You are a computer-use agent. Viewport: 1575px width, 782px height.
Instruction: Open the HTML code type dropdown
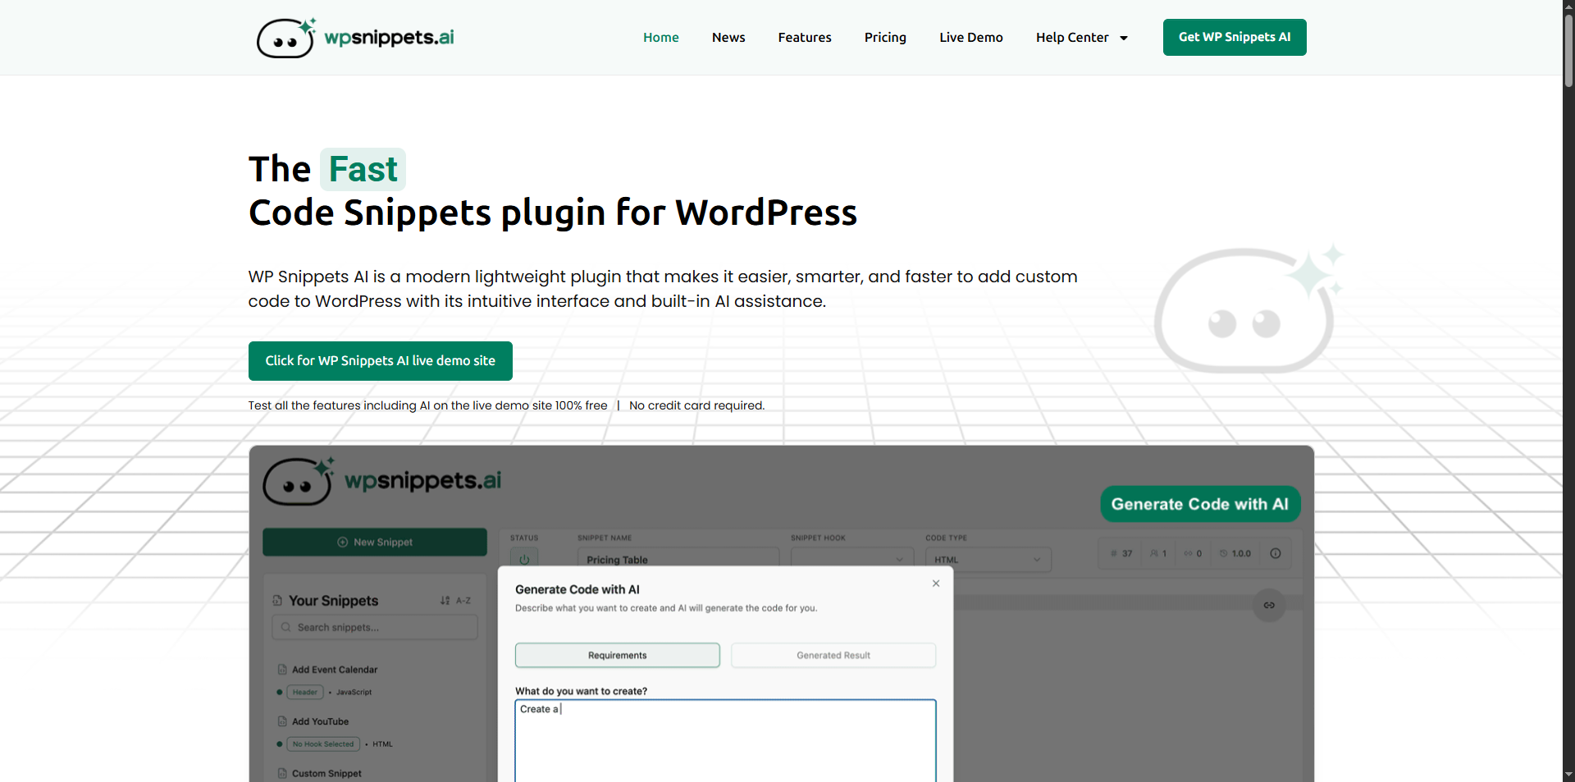pyautogui.click(x=988, y=559)
